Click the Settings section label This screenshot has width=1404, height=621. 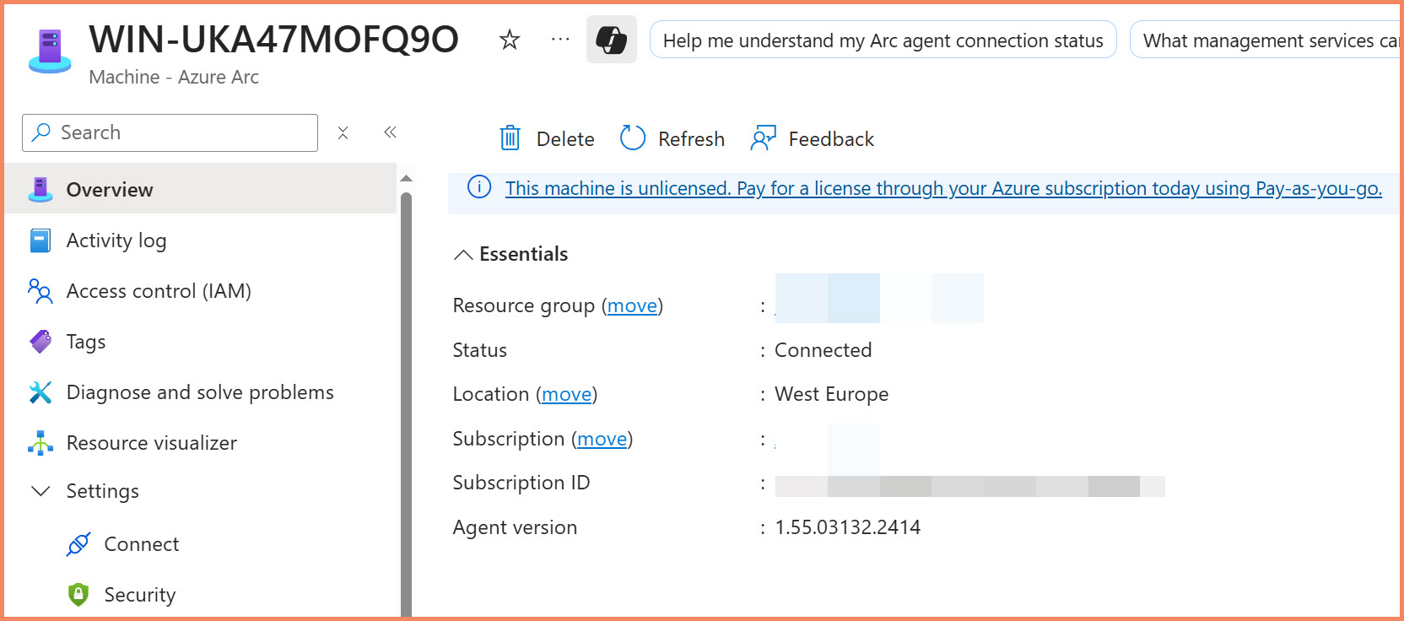click(102, 491)
